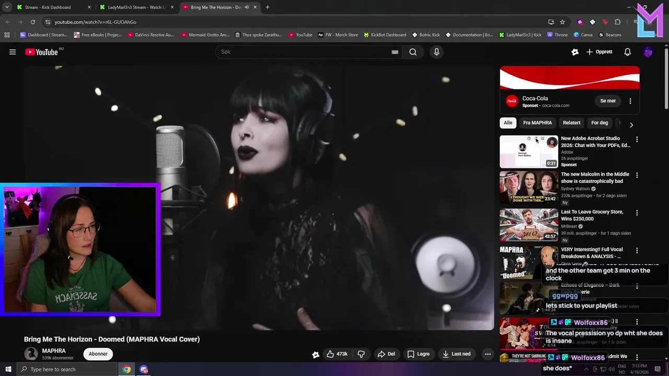This screenshot has height=376, width=669.
Task: Open more actions ellipsis below video
Action: (488, 354)
